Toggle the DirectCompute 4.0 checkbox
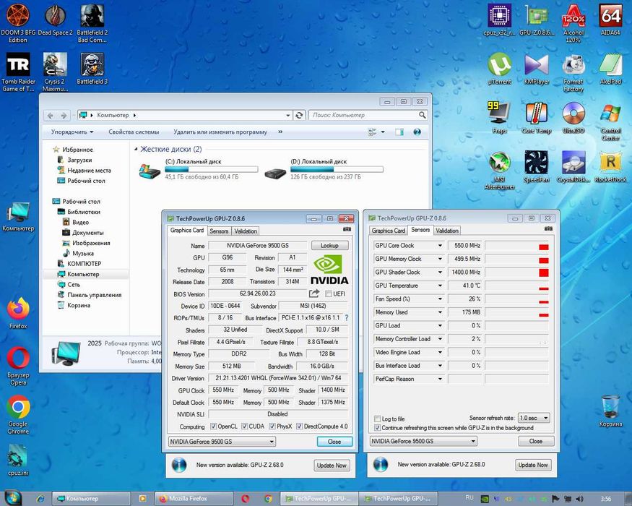632x506 pixels. point(300,426)
